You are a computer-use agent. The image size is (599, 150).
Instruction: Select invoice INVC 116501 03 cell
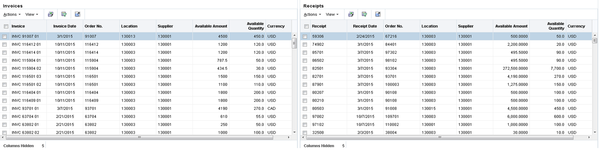pyautogui.click(x=26, y=77)
